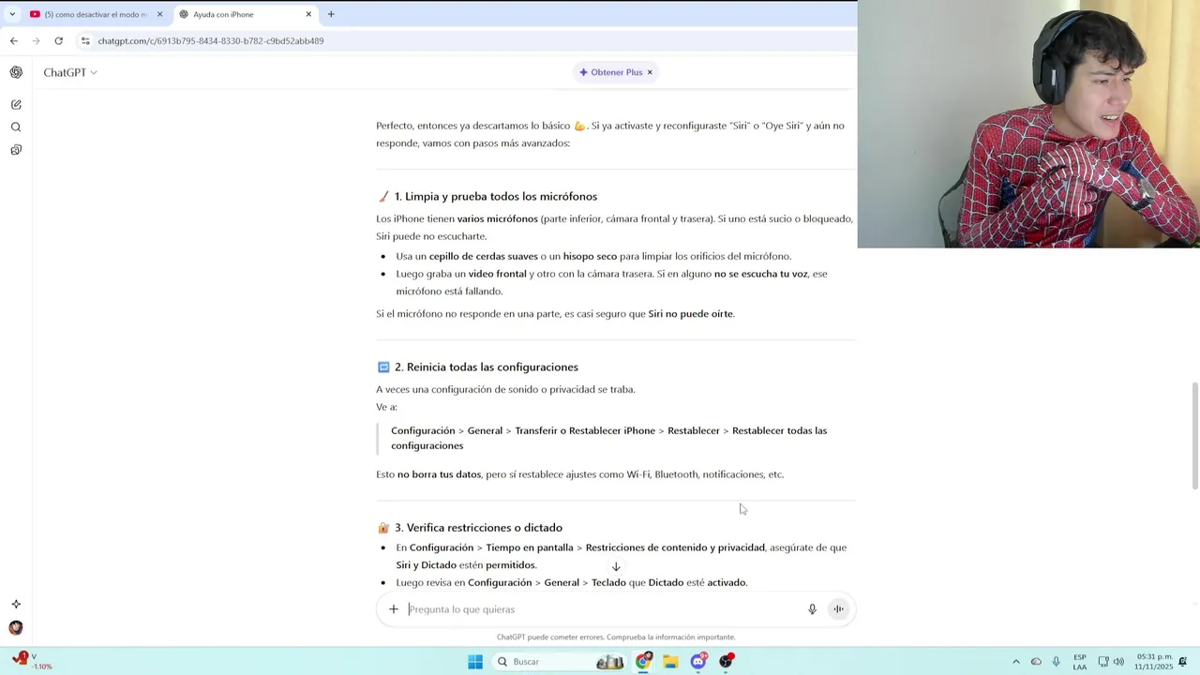
Task: Open the user profile avatar
Action: click(16, 628)
